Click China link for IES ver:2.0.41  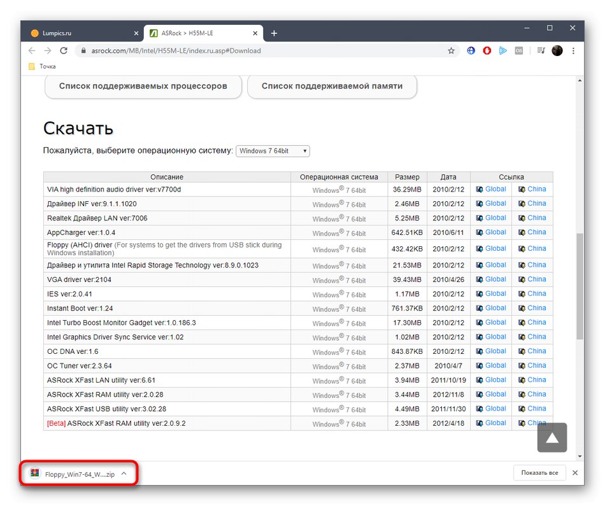[537, 293]
